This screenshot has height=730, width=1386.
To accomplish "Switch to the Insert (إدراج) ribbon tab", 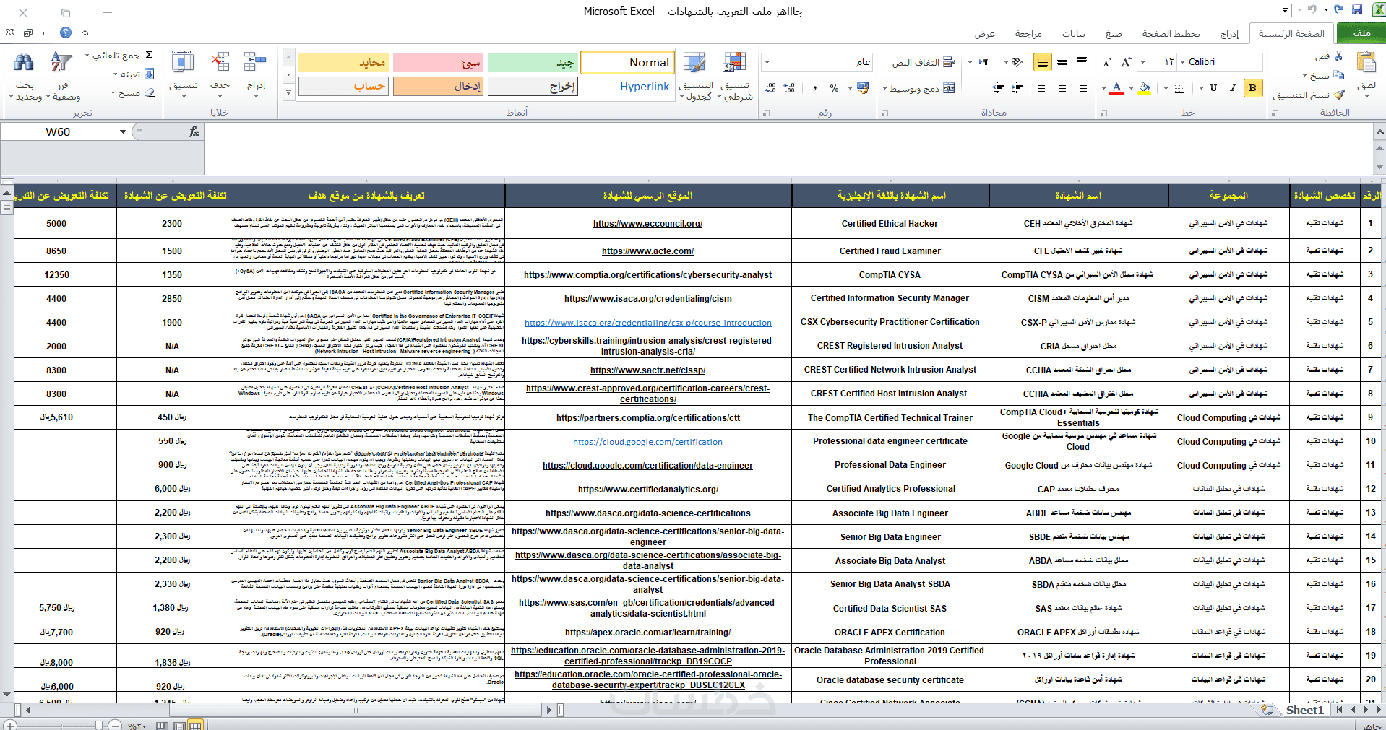I will click(x=1229, y=34).
